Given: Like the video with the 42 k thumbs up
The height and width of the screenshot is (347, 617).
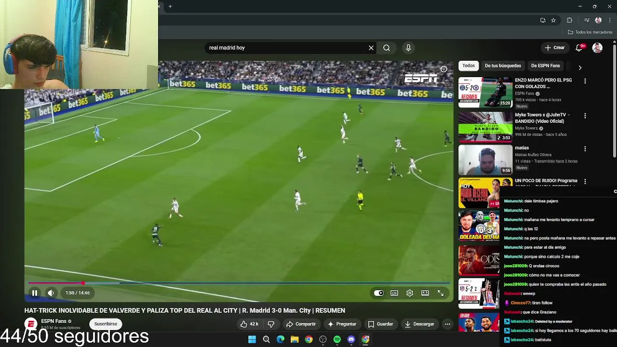Looking at the screenshot, I should [249, 324].
